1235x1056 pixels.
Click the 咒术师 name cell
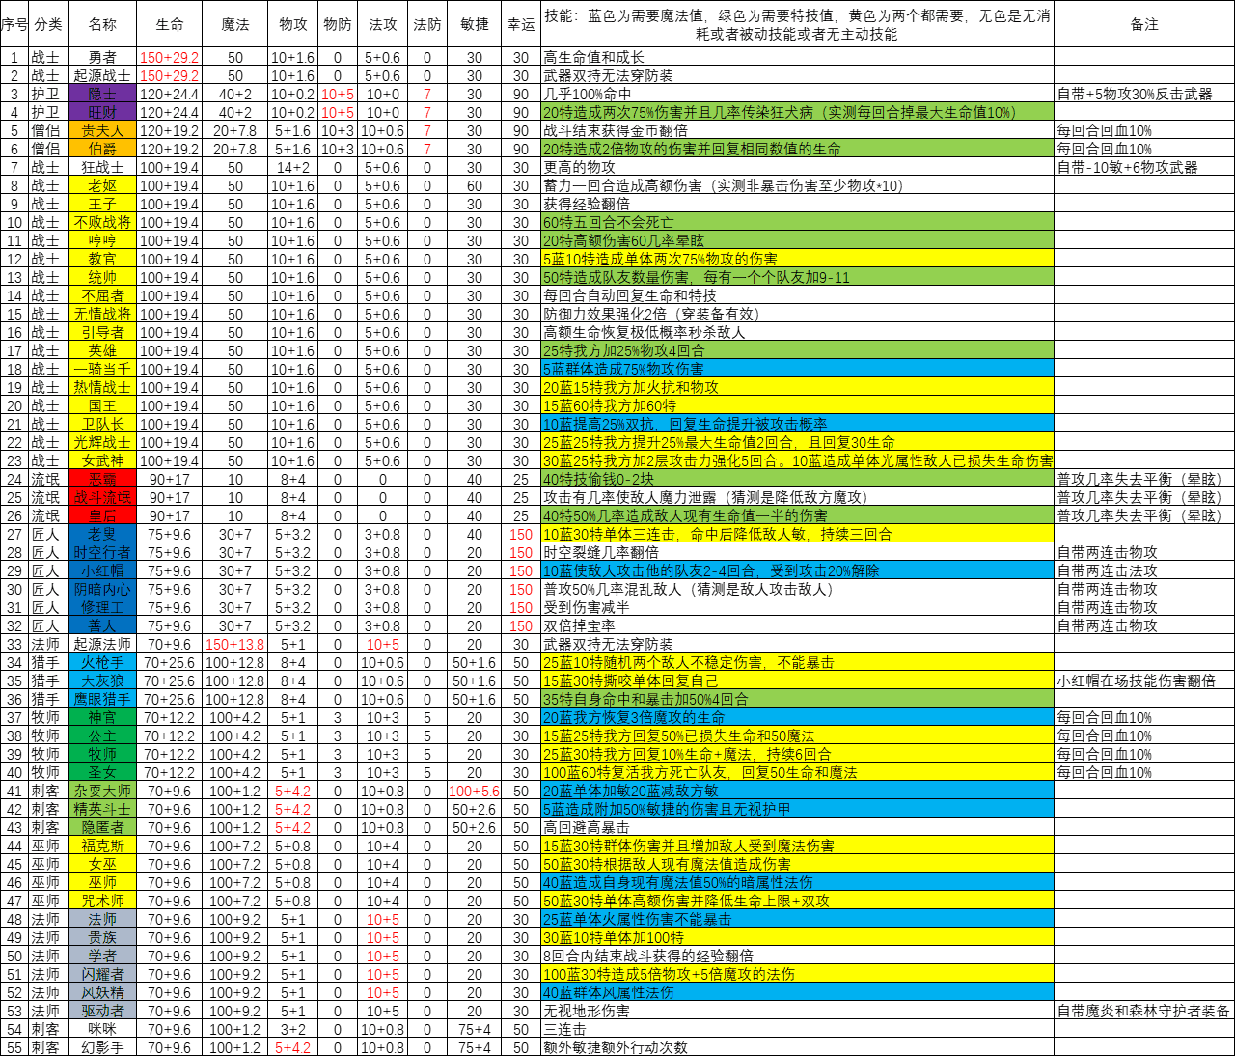[x=102, y=901]
